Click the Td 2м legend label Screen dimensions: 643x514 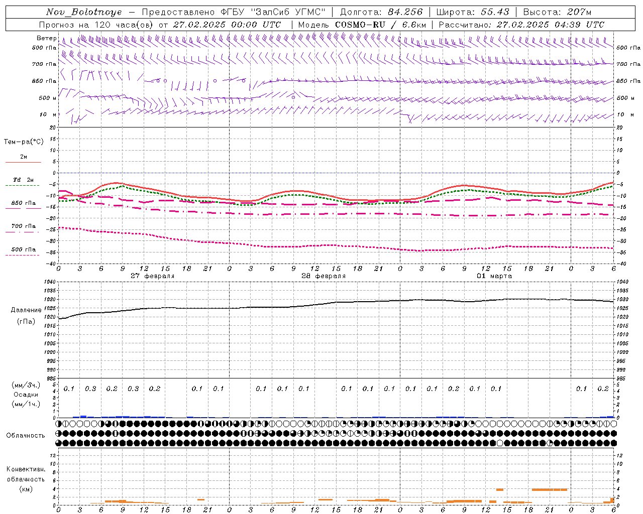coord(24,180)
